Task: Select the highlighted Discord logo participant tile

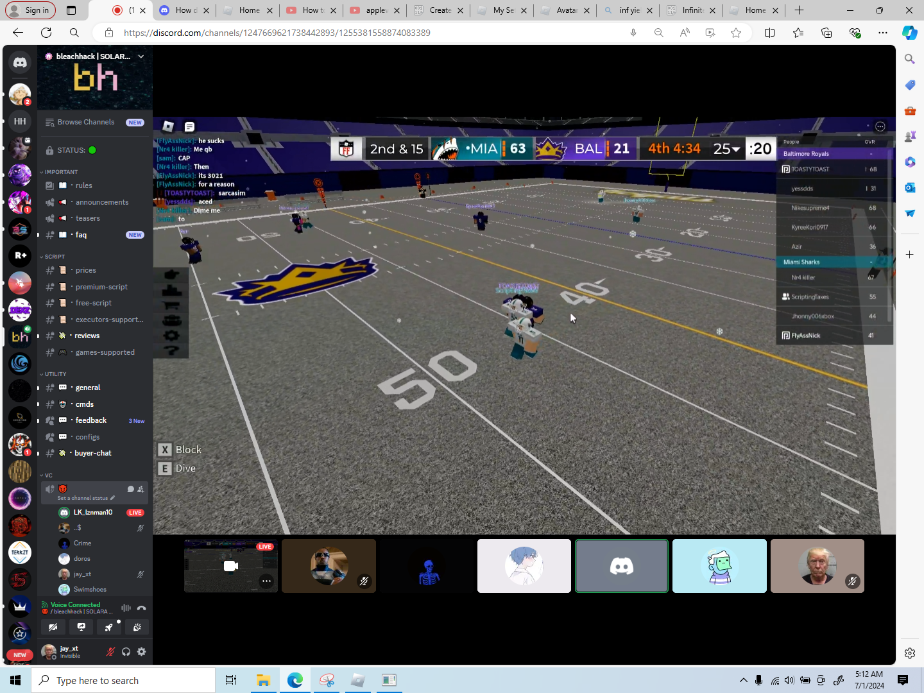Action: (x=622, y=566)
